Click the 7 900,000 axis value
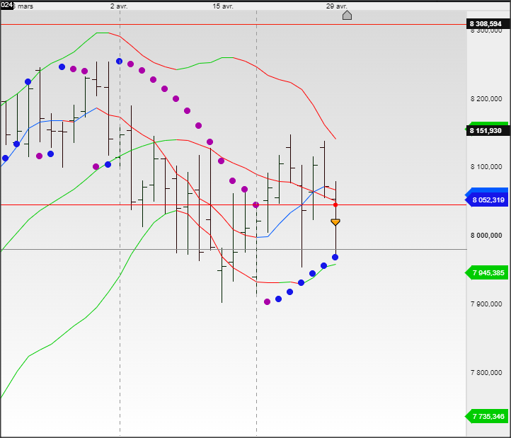The height and width of the screenshot is (438, 511). [486, 304]
